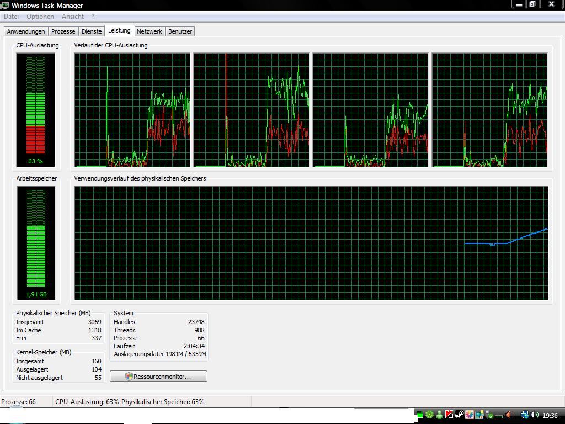Click the safely remove hardware tray icon
Viewport: 565px width, 424px height.
(490, 415)
